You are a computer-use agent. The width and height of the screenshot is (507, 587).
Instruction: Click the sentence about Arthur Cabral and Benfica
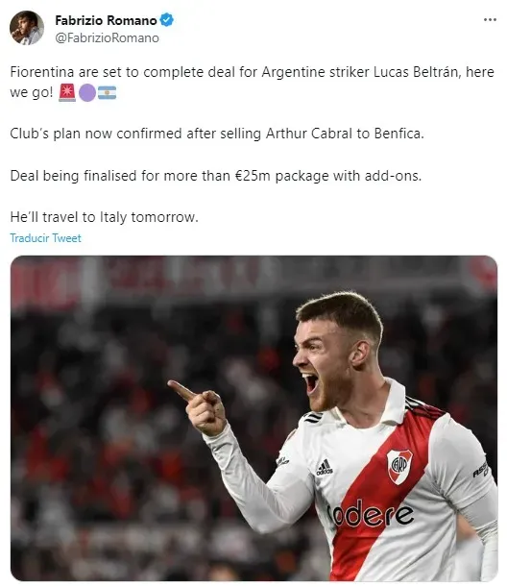tap(217, 134)
